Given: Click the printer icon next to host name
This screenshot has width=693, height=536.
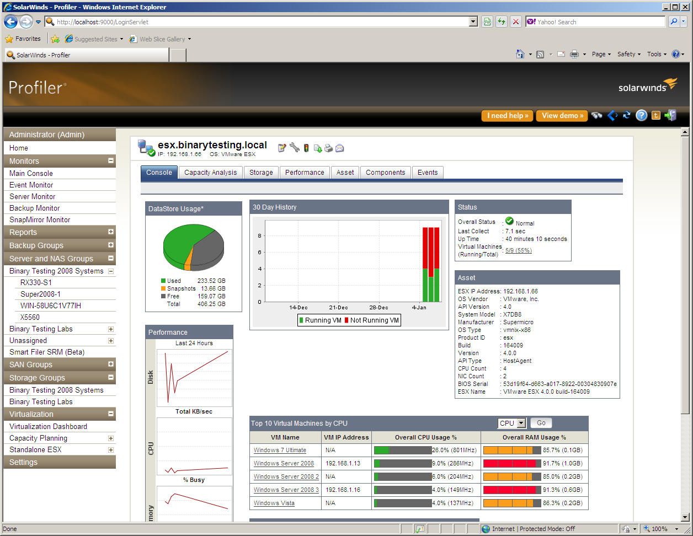Looking at the screenshot, I should (x=328, y=148).
